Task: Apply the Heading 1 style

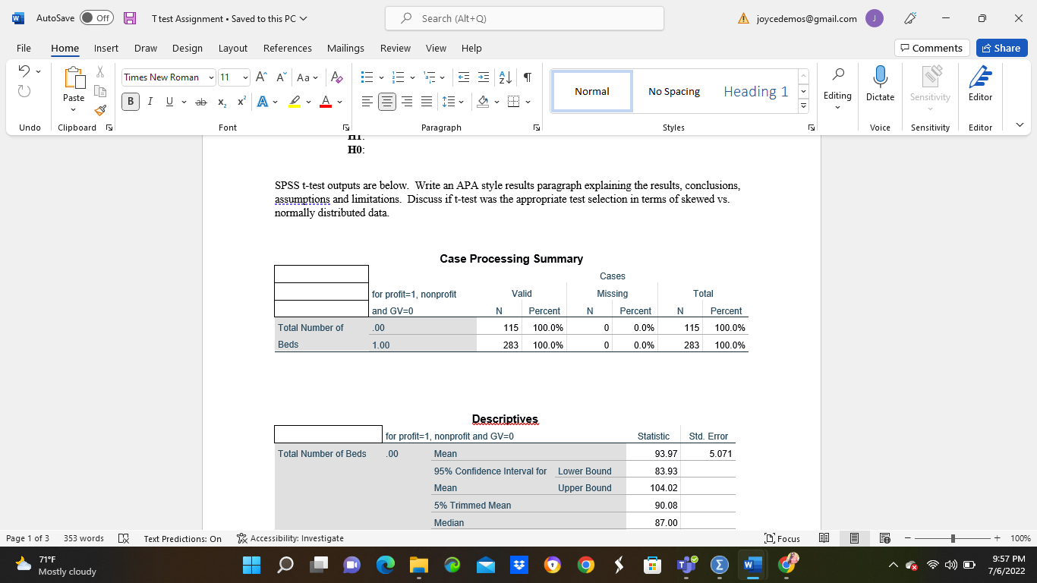Action: pos(755,91)
